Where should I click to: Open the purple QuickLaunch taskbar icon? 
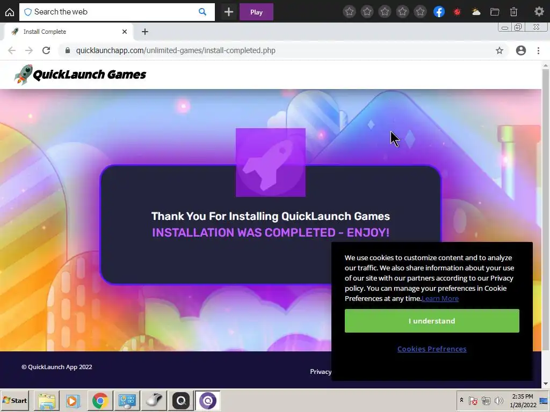click(208, 400)
